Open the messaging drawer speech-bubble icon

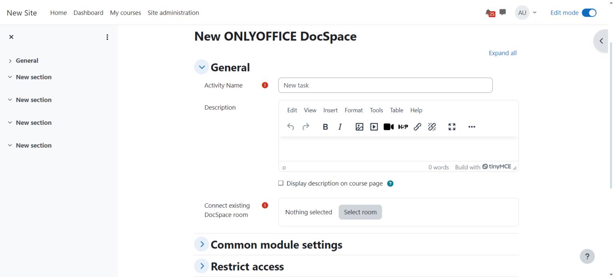tap(503, 12)
